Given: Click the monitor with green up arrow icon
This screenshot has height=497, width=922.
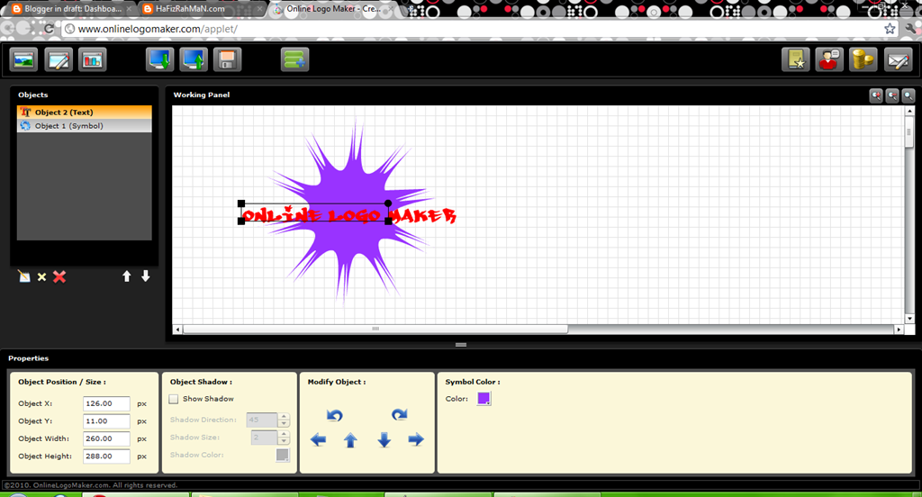Looking at the screenshot, I should (194, 60).
